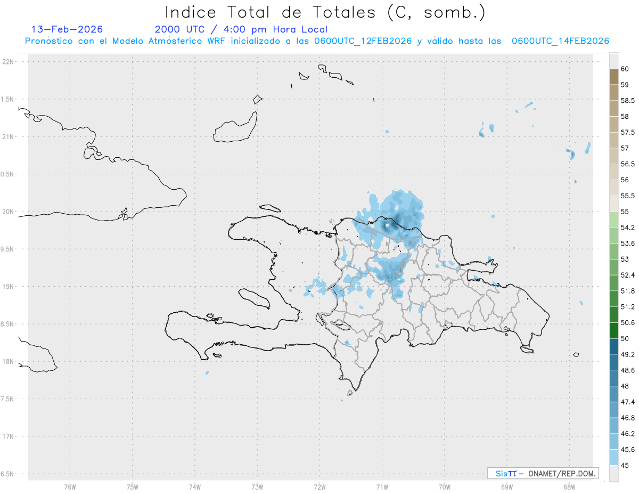Click the 69W longitude label
The width and height of the screenshot is (639, 494).
pyautogui.click(x=506, y=486)
